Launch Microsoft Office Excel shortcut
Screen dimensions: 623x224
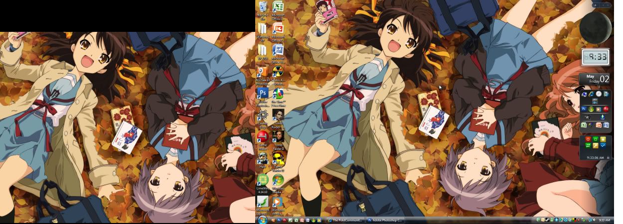(278, 10)
